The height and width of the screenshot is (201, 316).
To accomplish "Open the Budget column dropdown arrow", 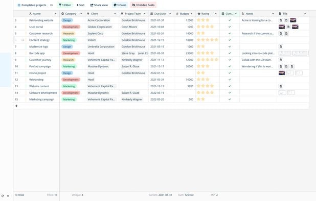I will pyautogui.click(x=191, y=14).
